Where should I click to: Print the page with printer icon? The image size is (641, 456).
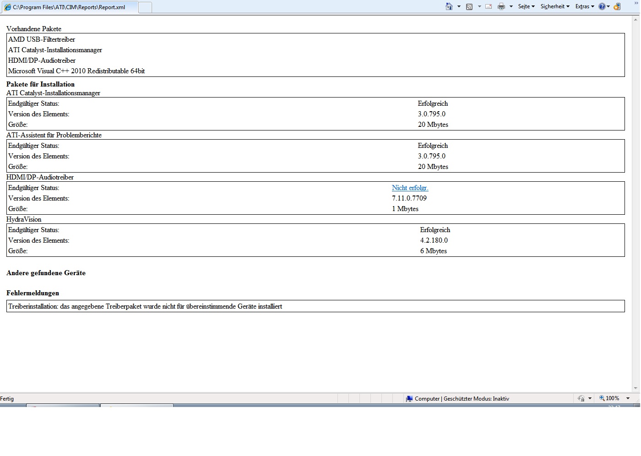pos(501,6)
